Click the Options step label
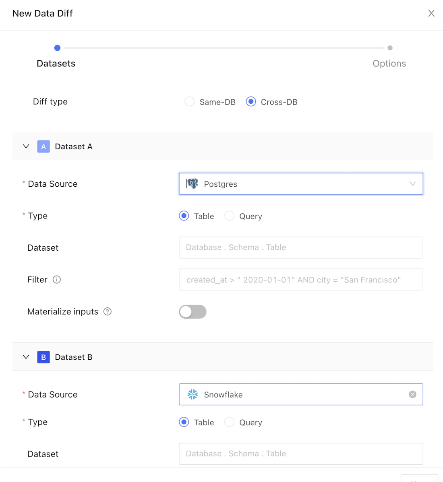Screen dimensions: 443x482 389,63
